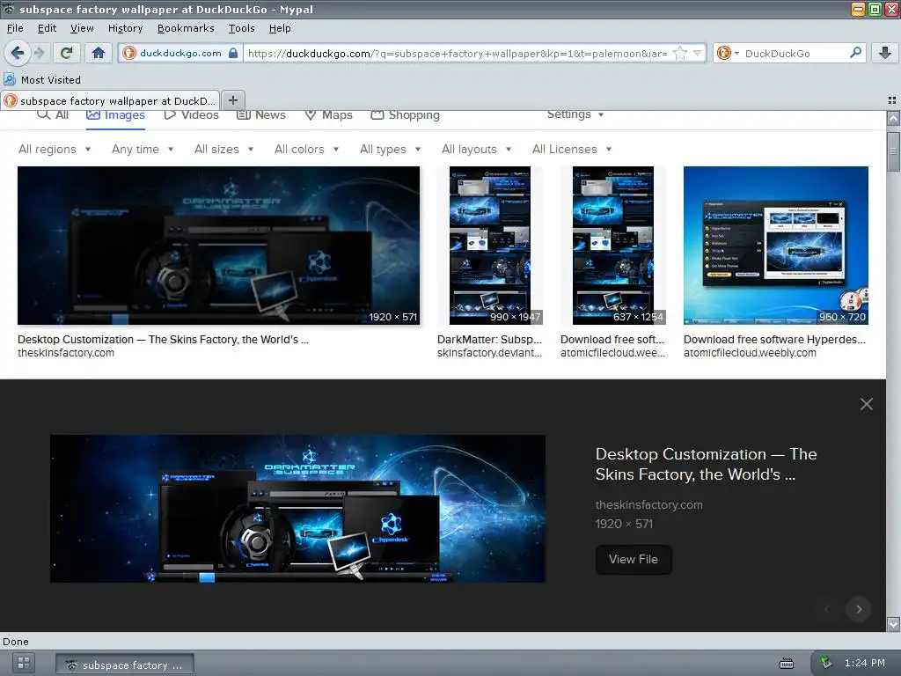Screen dimensions: 901x676
Task: Click the tab groups grid icon
Action: click(892, 100)
